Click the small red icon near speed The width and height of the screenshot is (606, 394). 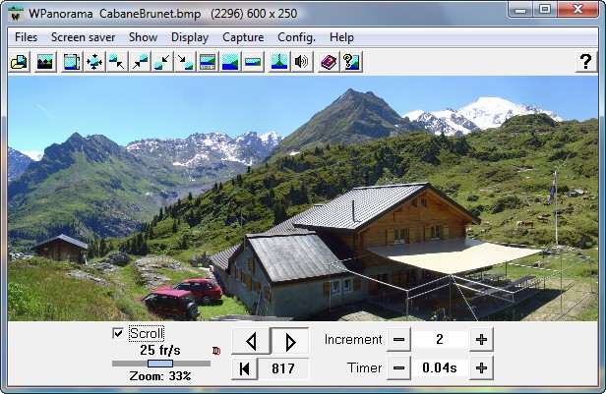point(216,351)
